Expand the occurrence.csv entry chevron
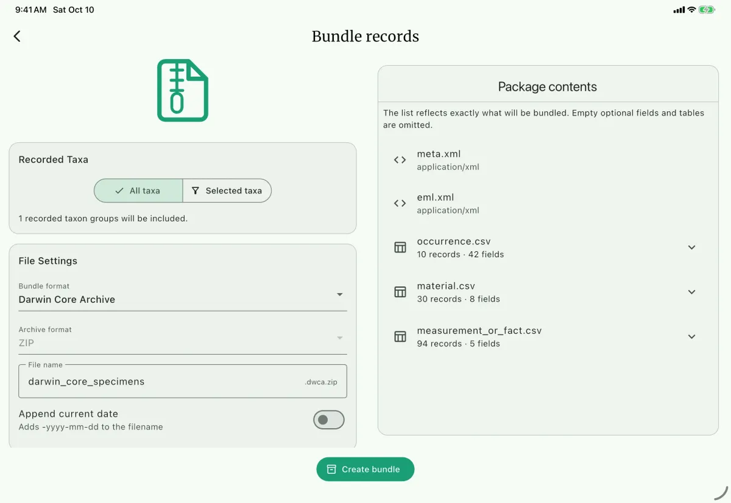This screenshot has height=503, width=731. click(x=691, y=248)
